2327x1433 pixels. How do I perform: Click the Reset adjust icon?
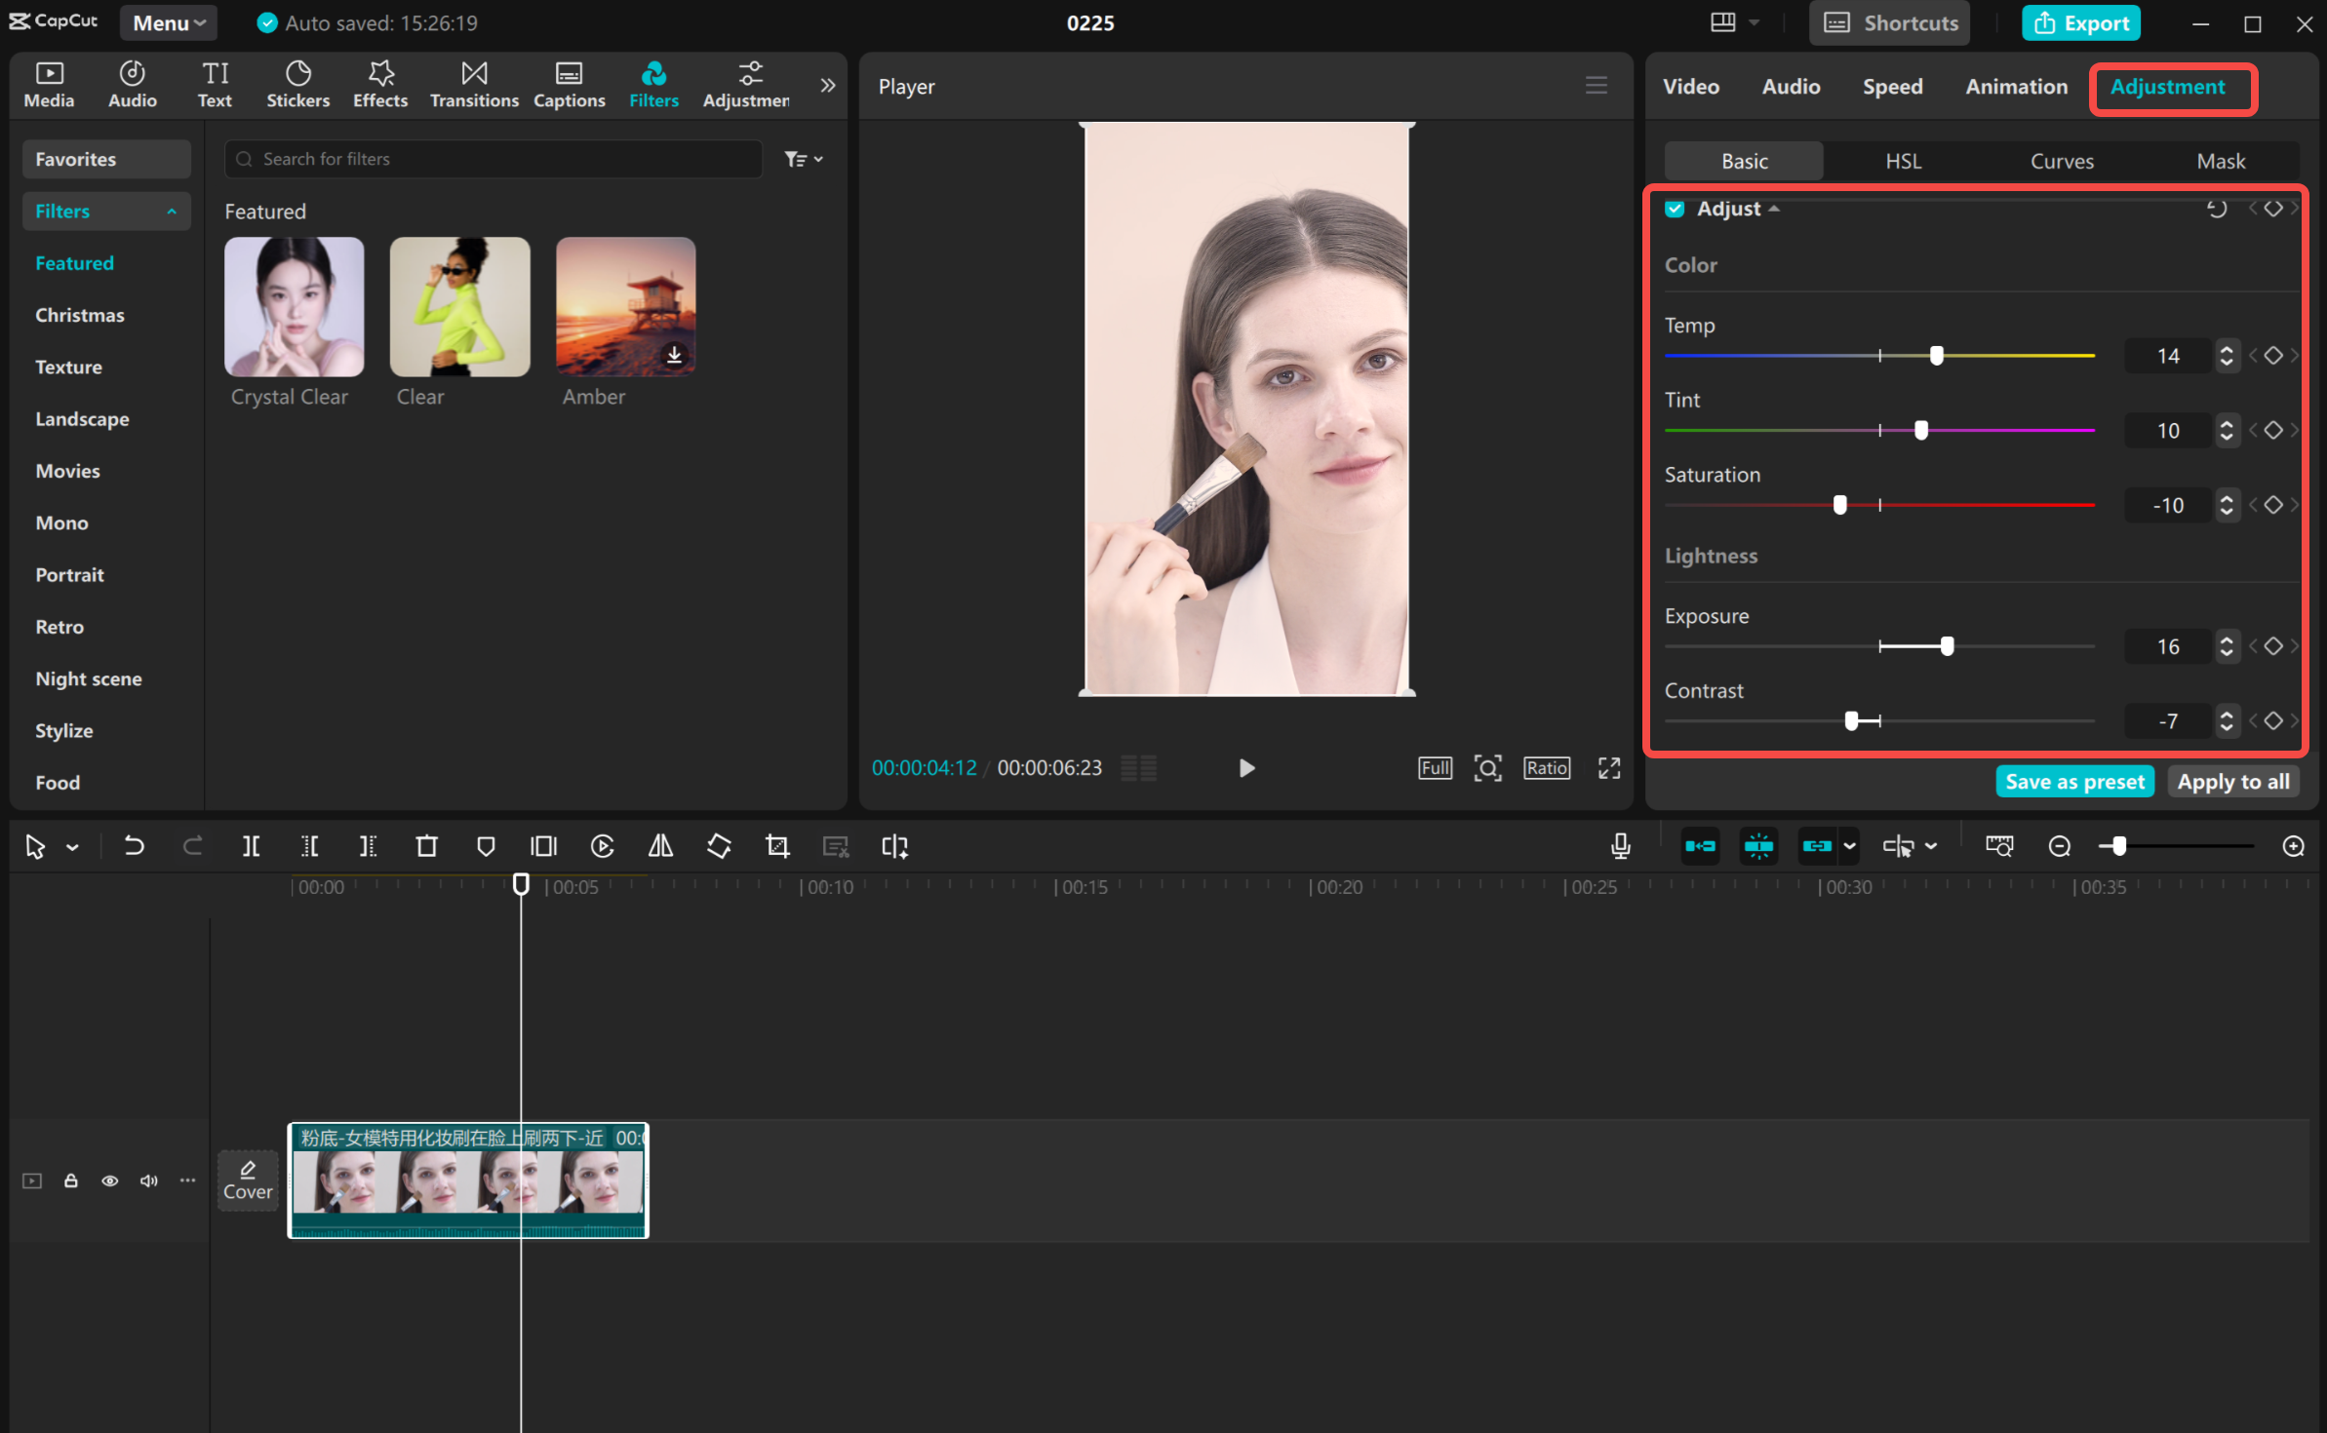coord(2216,209)
